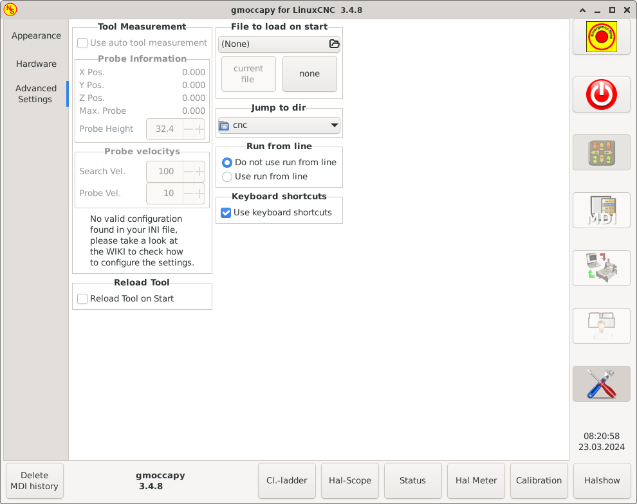Click the machine power on/off icon

[x=601, y=94]
